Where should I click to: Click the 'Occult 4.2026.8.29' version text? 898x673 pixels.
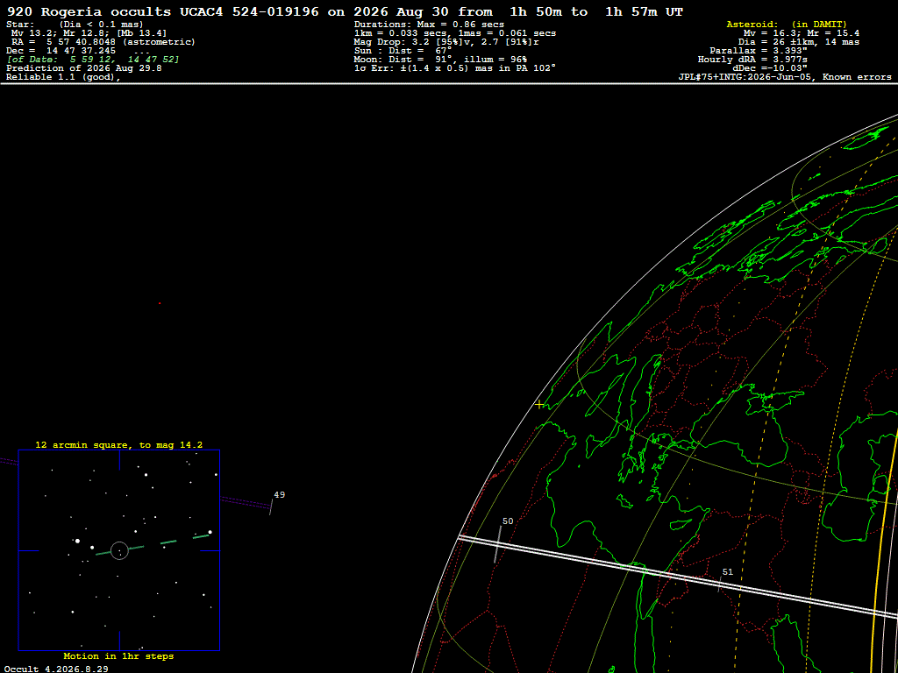[56, 669]
